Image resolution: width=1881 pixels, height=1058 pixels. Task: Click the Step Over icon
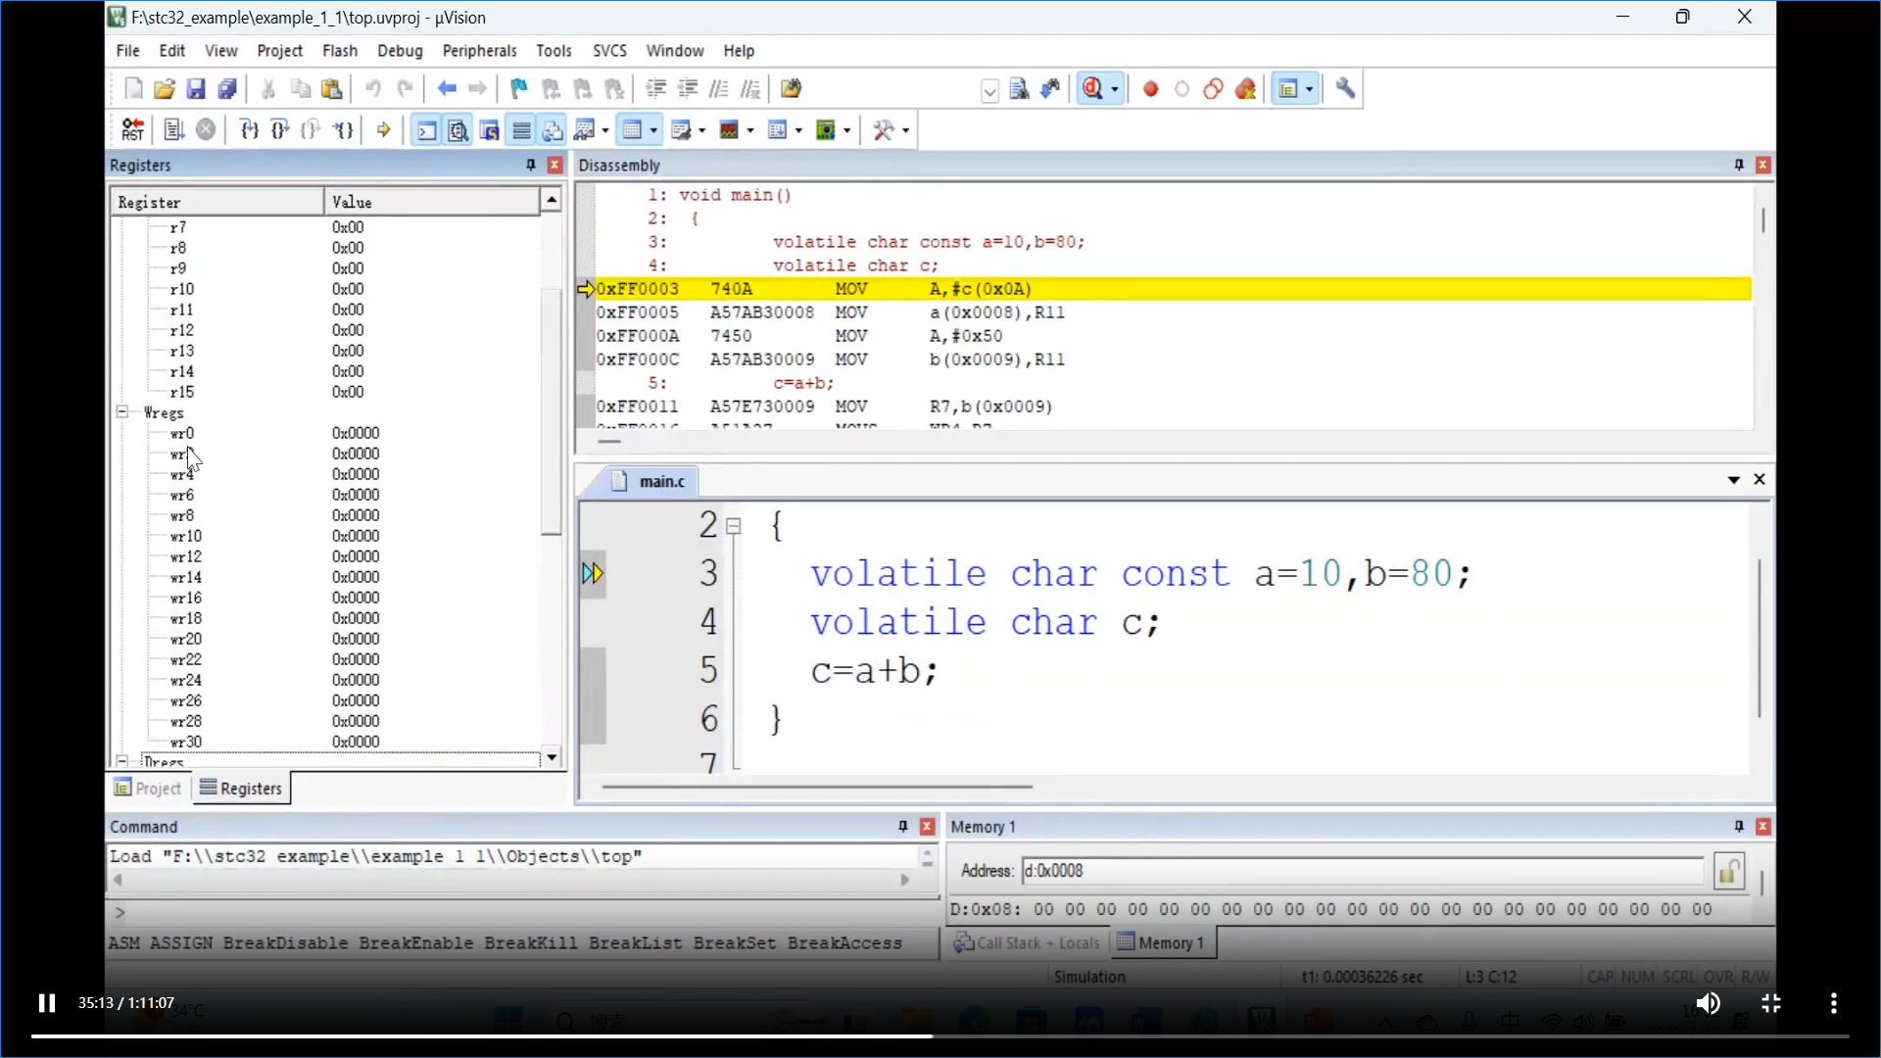280,130
